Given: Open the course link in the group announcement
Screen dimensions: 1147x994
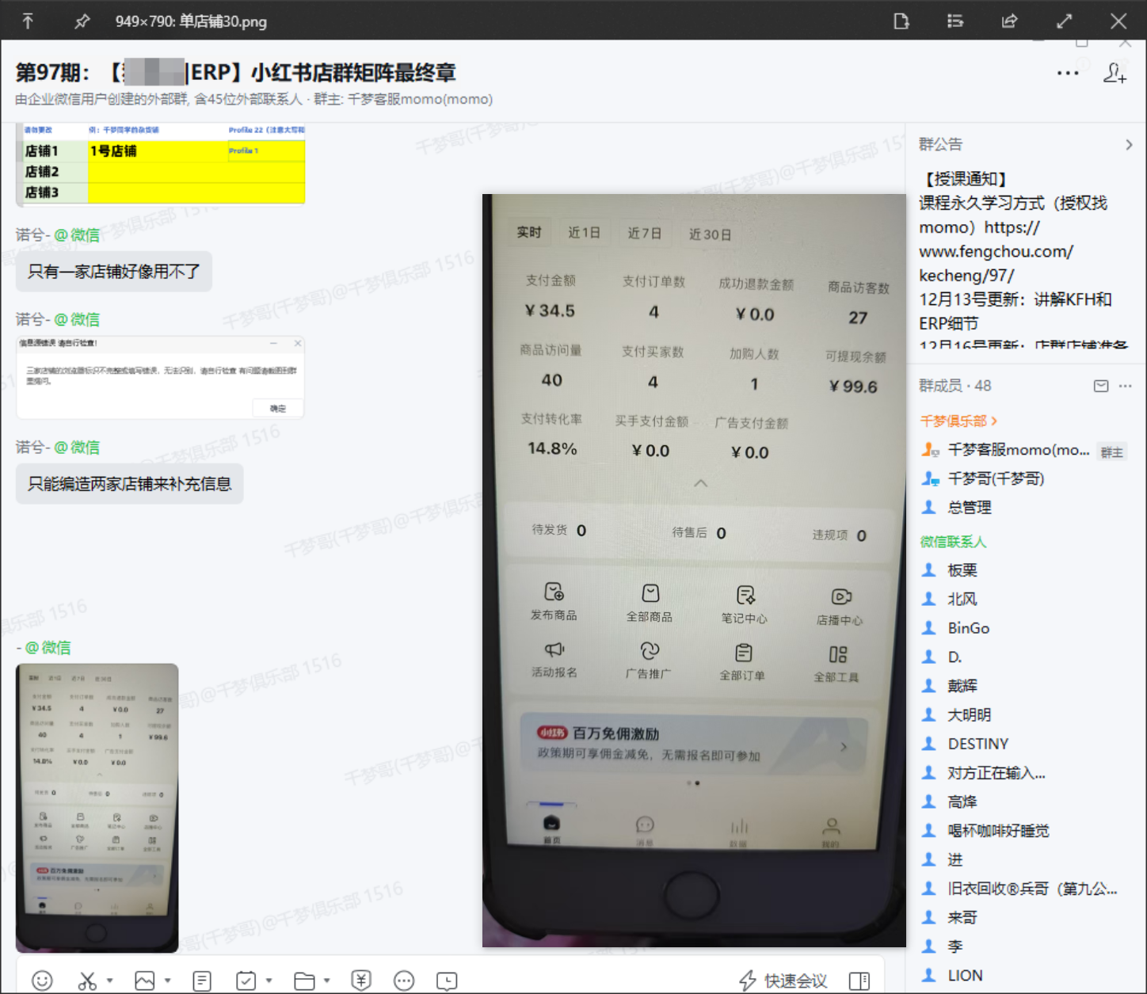Looking at the screenshot, I should (x=996, y=252).
